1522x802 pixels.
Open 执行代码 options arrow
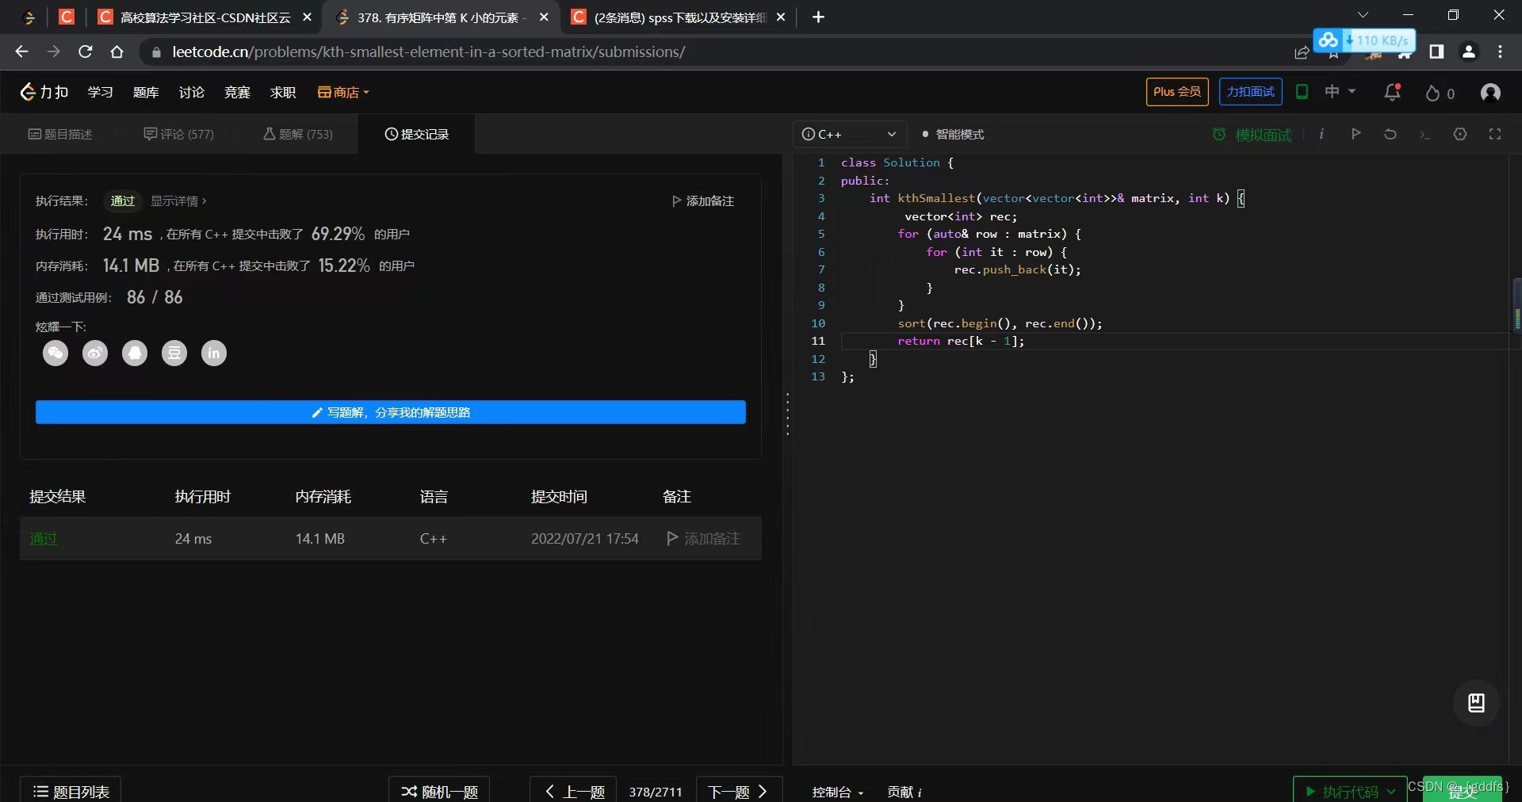tap(1391, 791)
